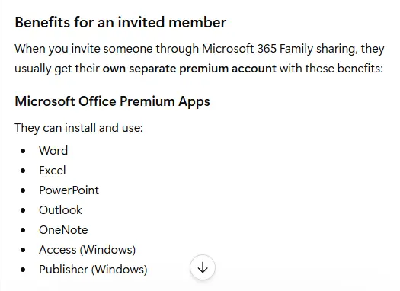
Task: Select the Publisher (Windows) list entry
Action: 93,270
